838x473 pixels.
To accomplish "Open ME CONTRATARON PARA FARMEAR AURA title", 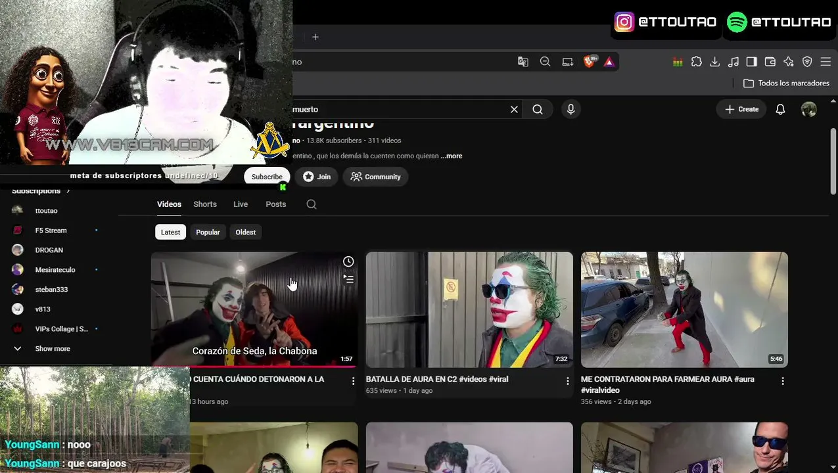I will (667, 384).
